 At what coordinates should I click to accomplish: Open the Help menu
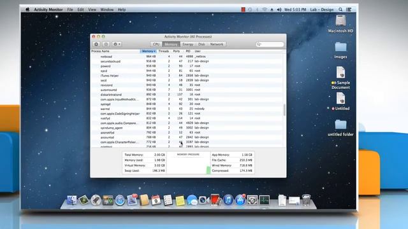click(122, 10)
